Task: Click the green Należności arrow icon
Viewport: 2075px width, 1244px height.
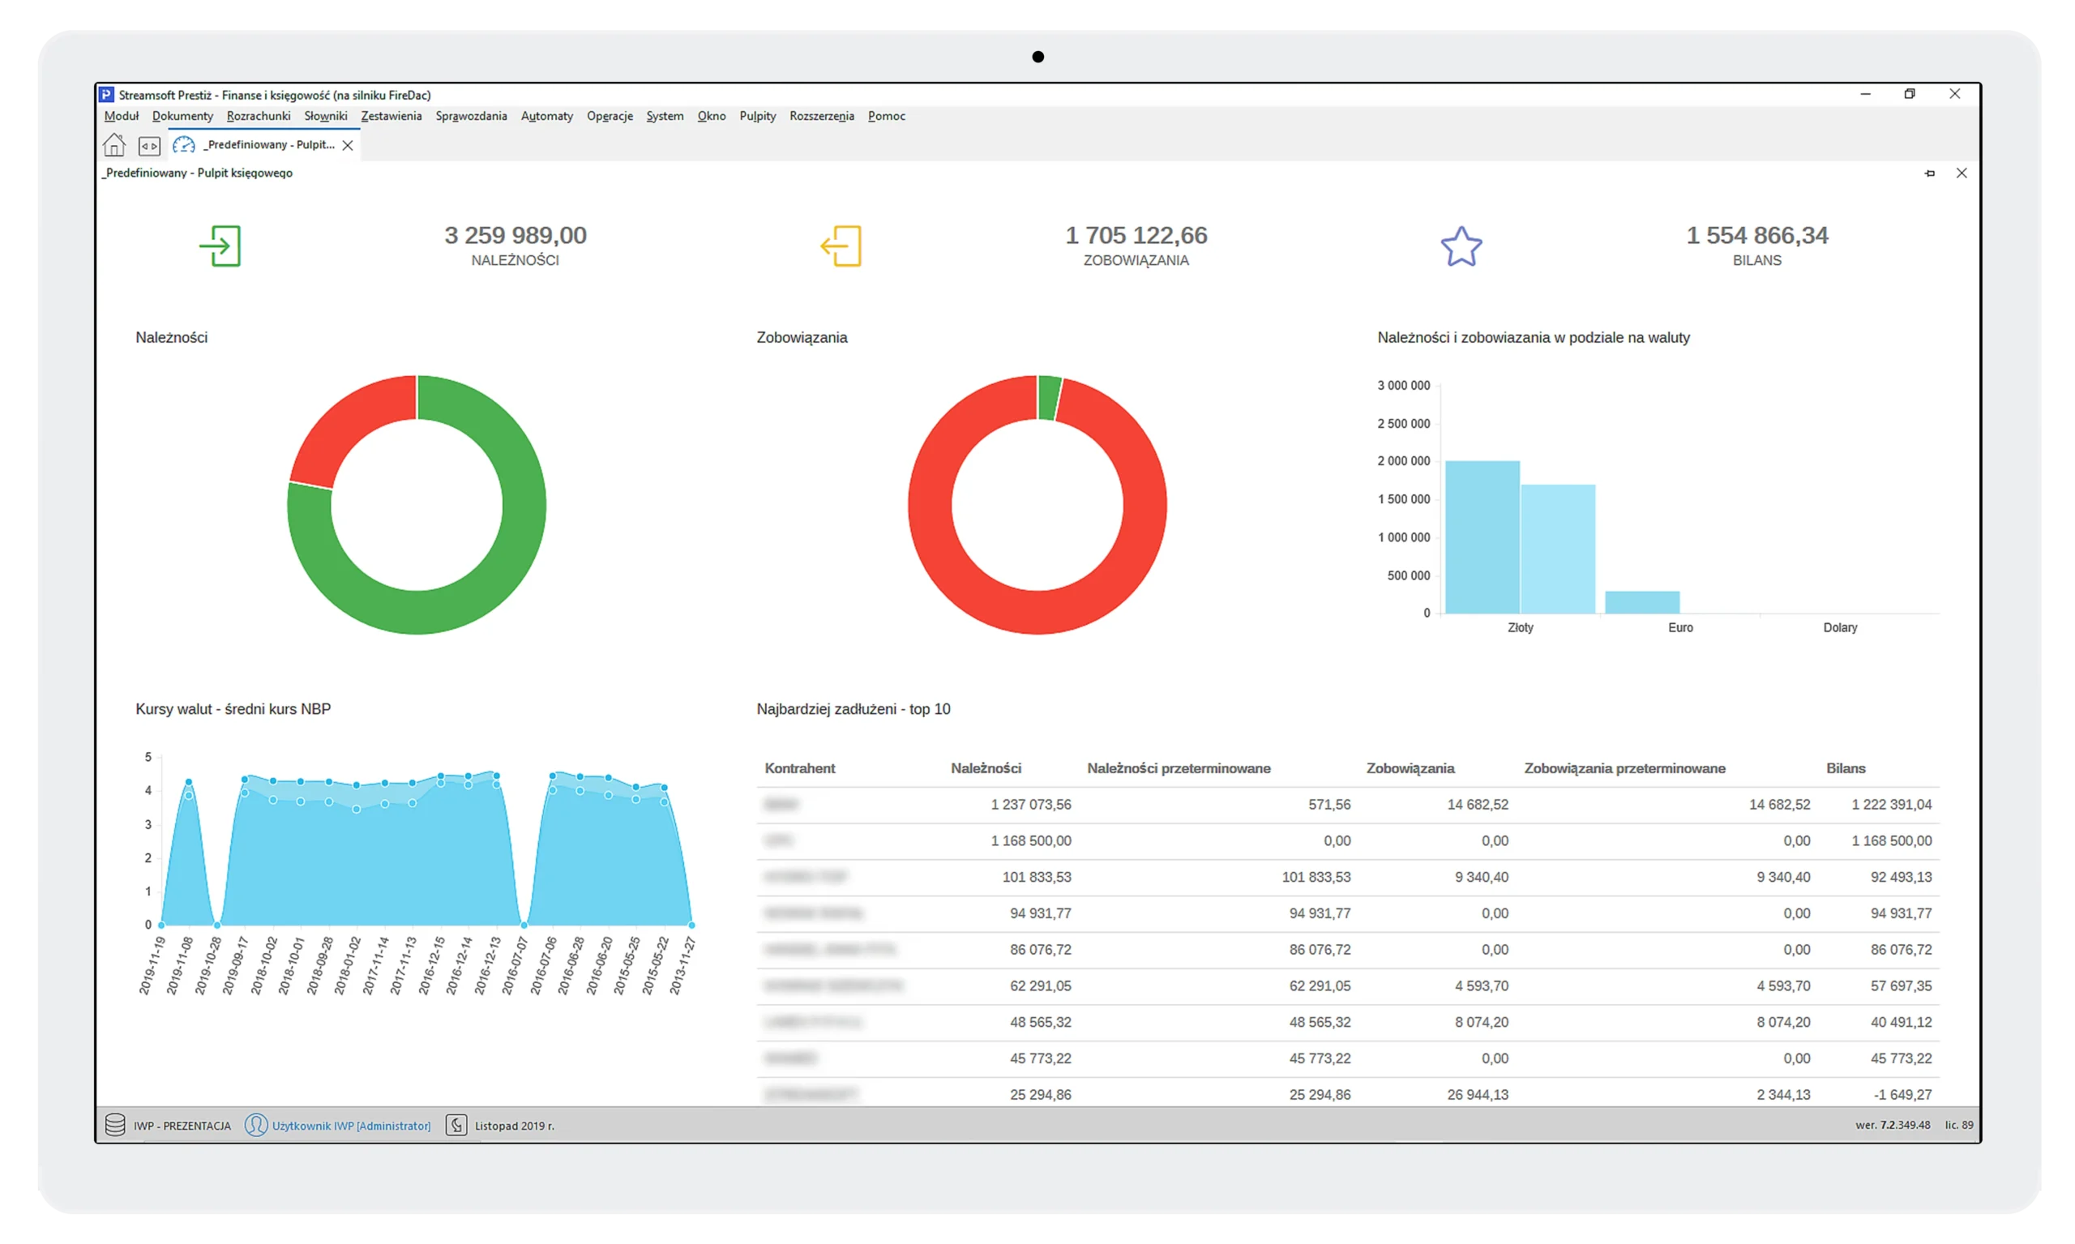Action: pyautogui.click(x=220, y=246)
